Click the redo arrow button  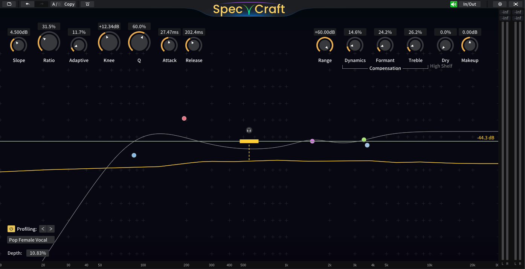click(41, 4)
